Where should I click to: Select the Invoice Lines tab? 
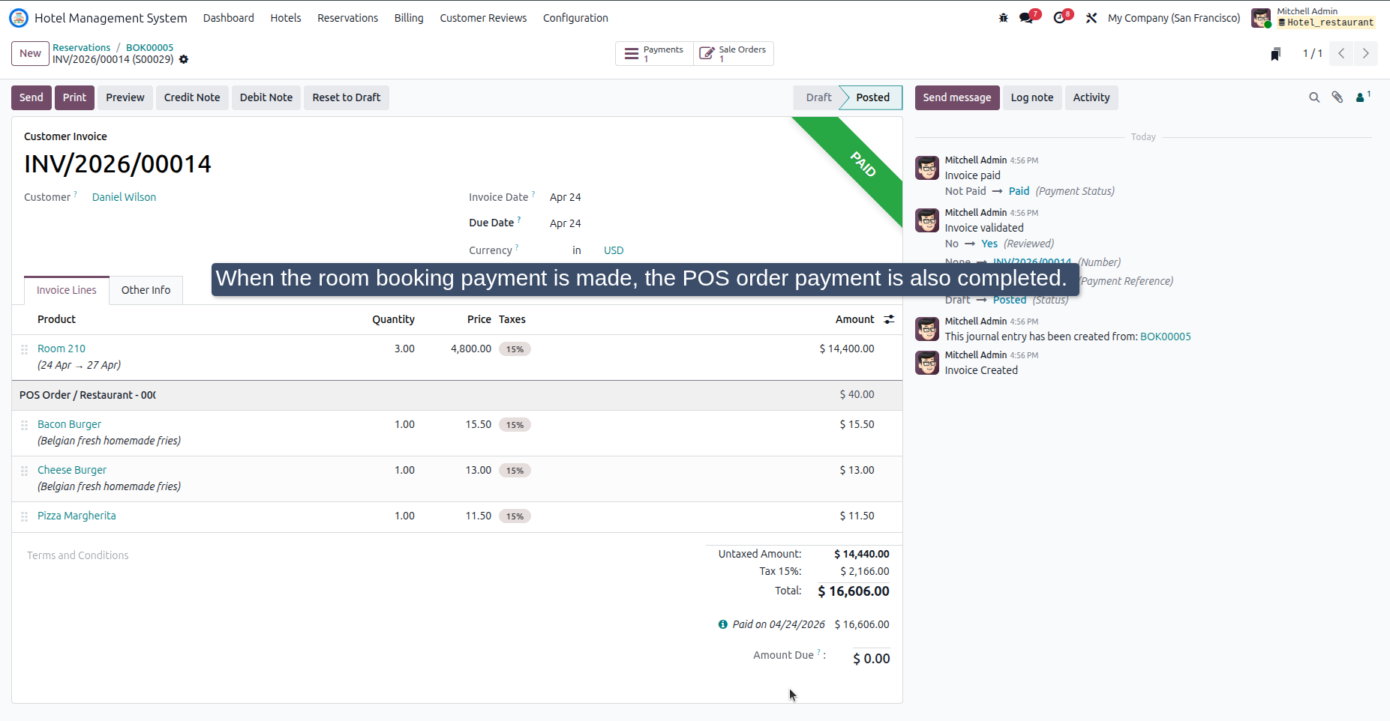[67, 290]
